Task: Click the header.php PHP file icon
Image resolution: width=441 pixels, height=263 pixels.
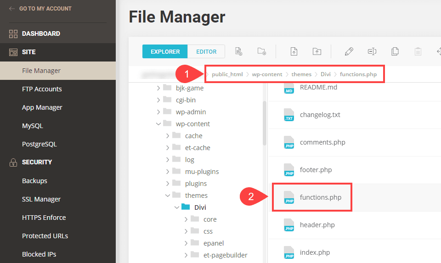Action: 289,225
